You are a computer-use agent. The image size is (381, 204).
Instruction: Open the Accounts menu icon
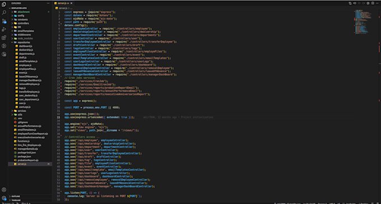click(4, 189)
